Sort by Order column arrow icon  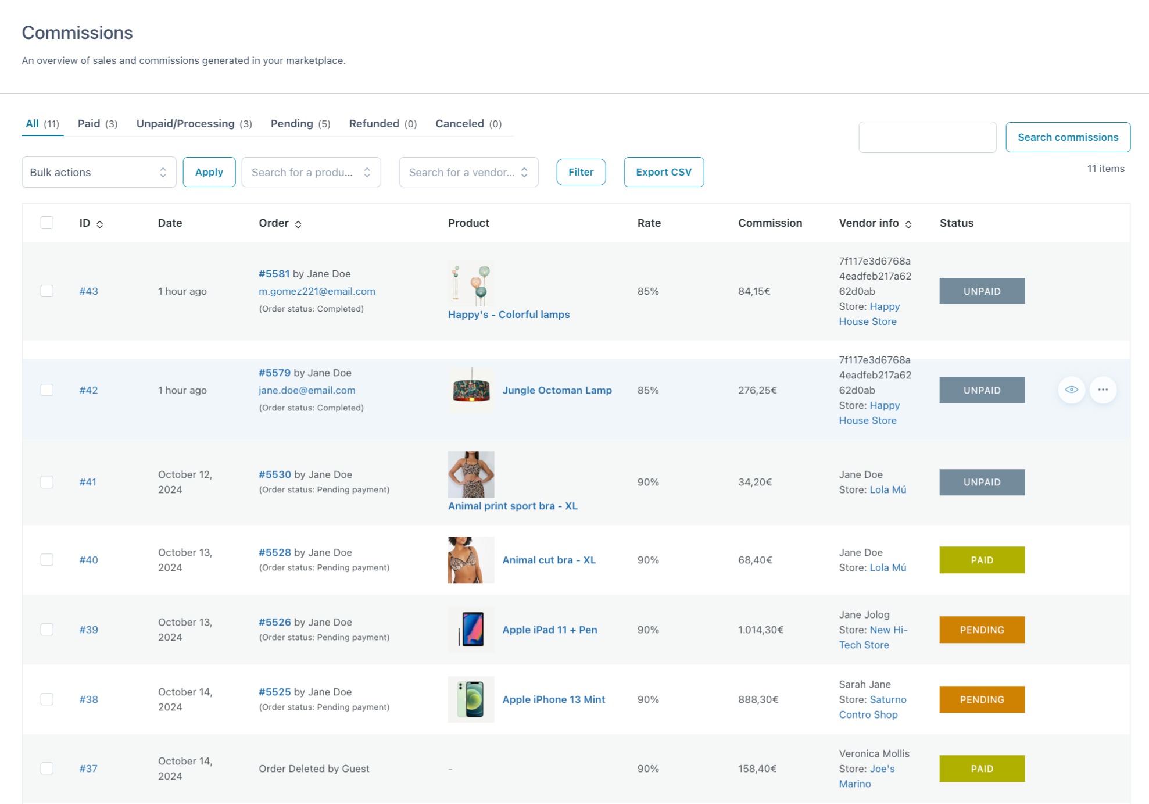click(298, 224)
